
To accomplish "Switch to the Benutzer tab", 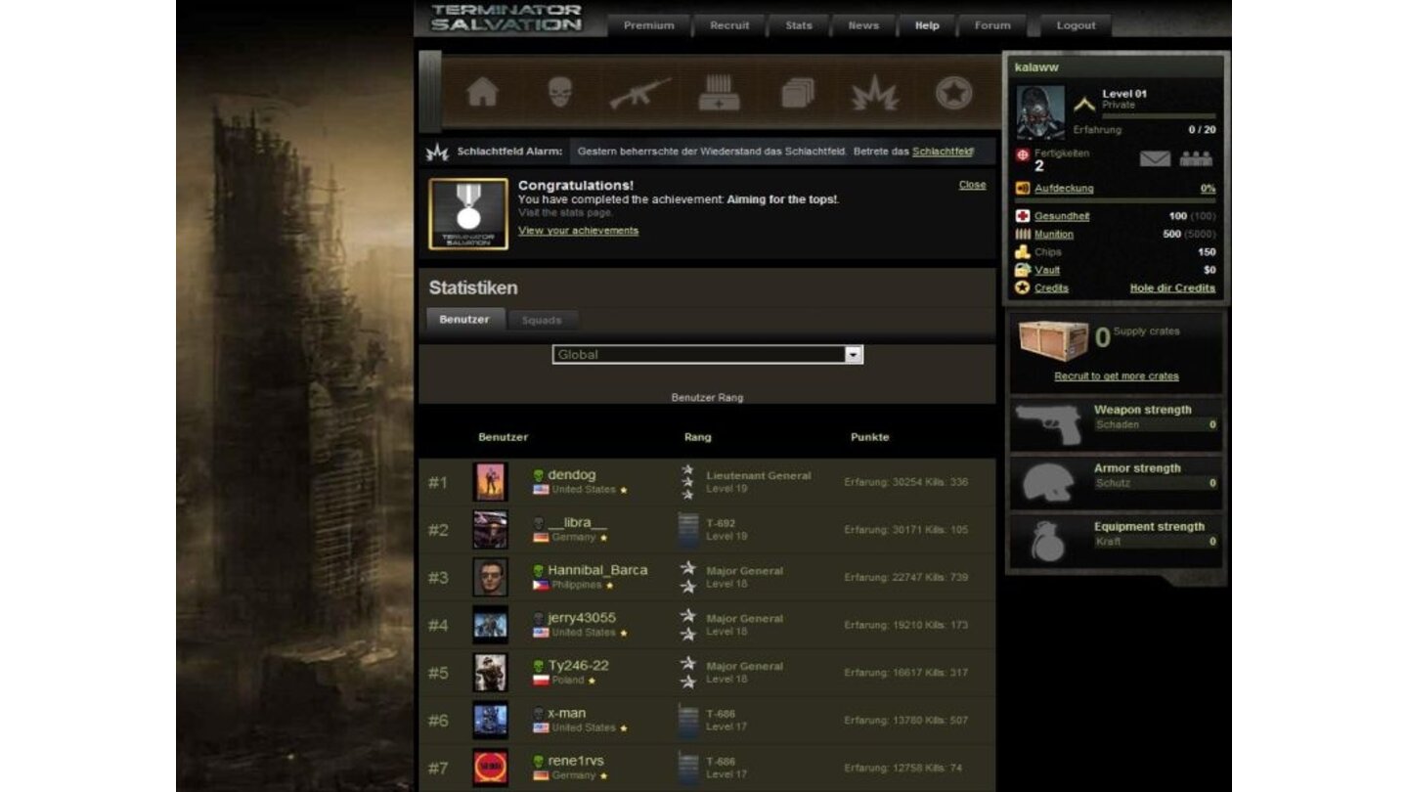I will coord(464,319).
